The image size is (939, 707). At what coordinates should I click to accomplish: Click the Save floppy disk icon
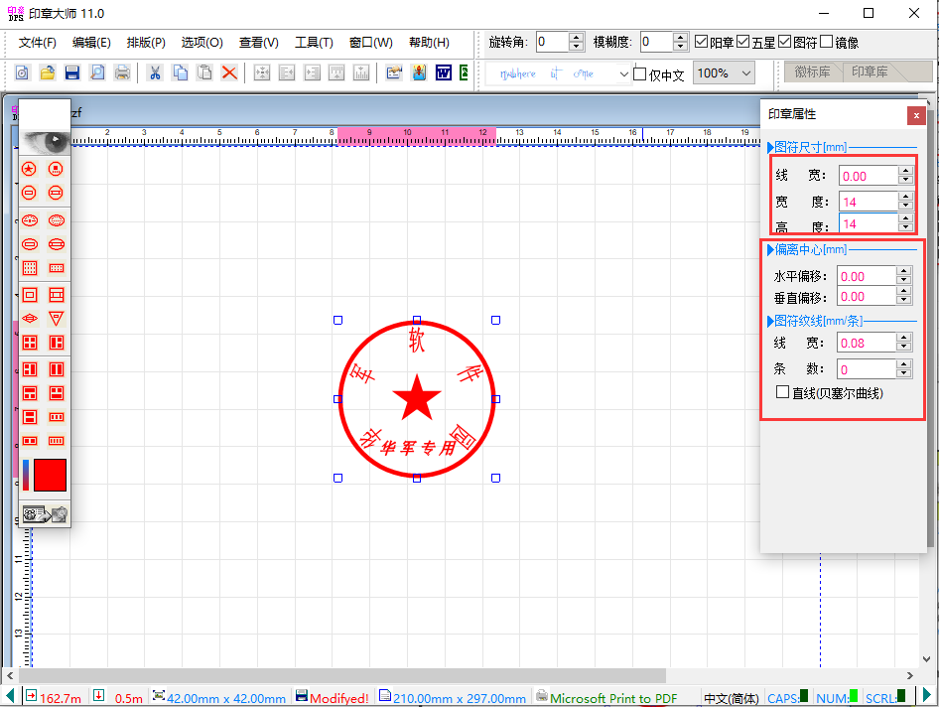(71, 72)
